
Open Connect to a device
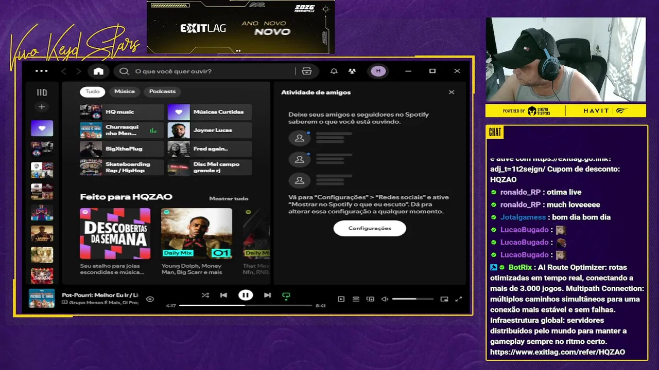tap(370, 299)
